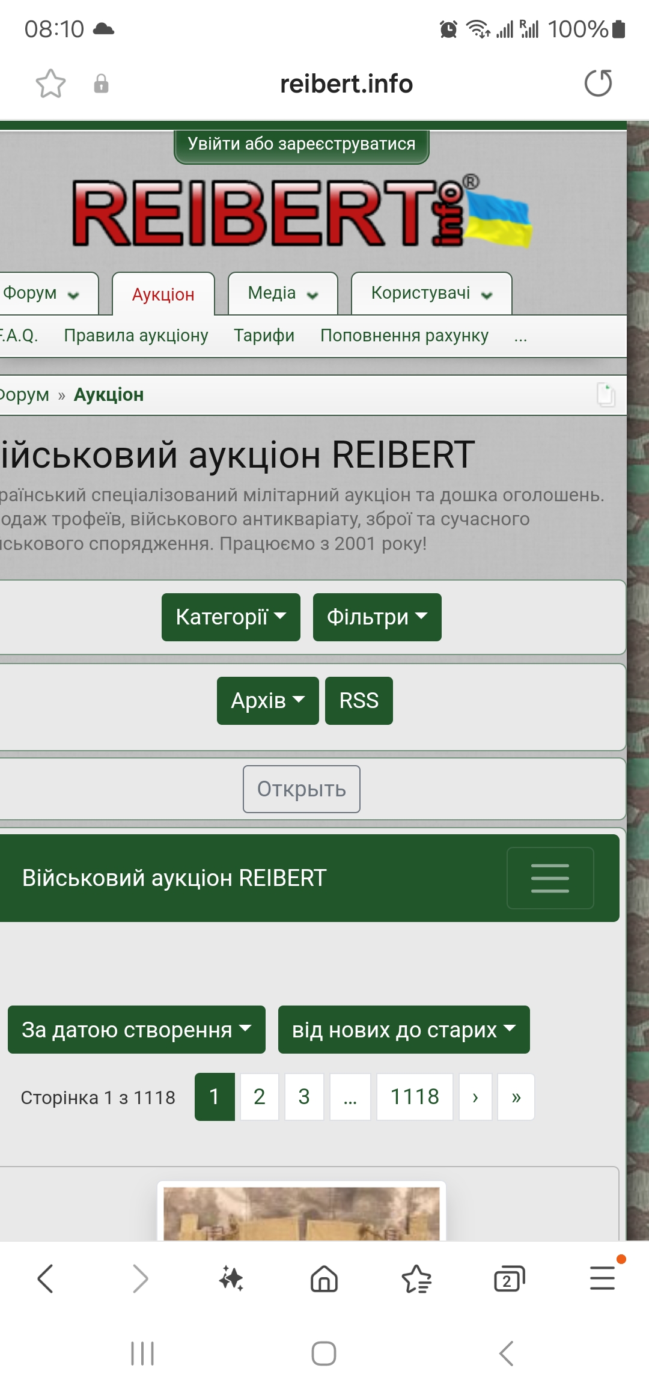Click the Сторінка 1 з 1118 text

pos(98,1097)
